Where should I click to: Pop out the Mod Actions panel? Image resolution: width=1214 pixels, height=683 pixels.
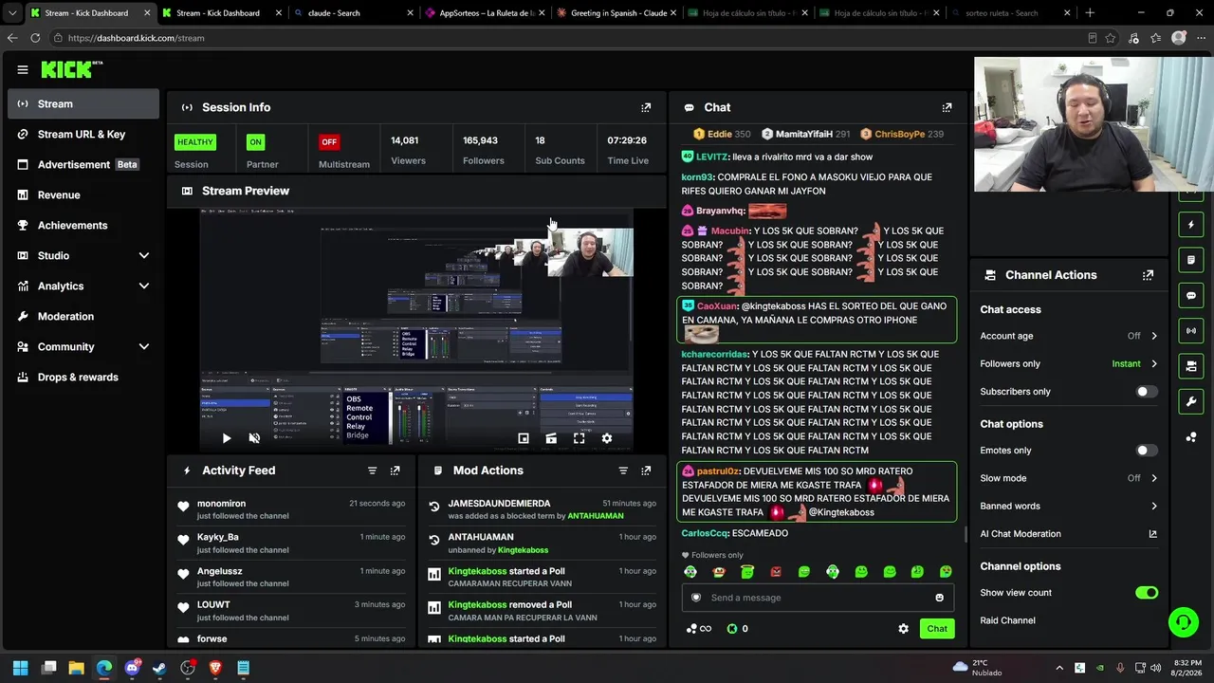click(x=646, y=471)
